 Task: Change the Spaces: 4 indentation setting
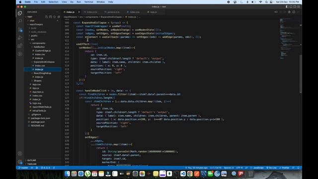[229, 168]
